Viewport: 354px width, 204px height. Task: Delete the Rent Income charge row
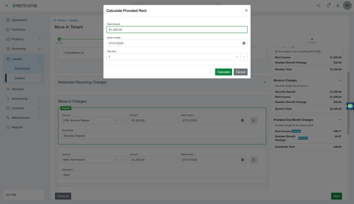(x=253, y=160)
